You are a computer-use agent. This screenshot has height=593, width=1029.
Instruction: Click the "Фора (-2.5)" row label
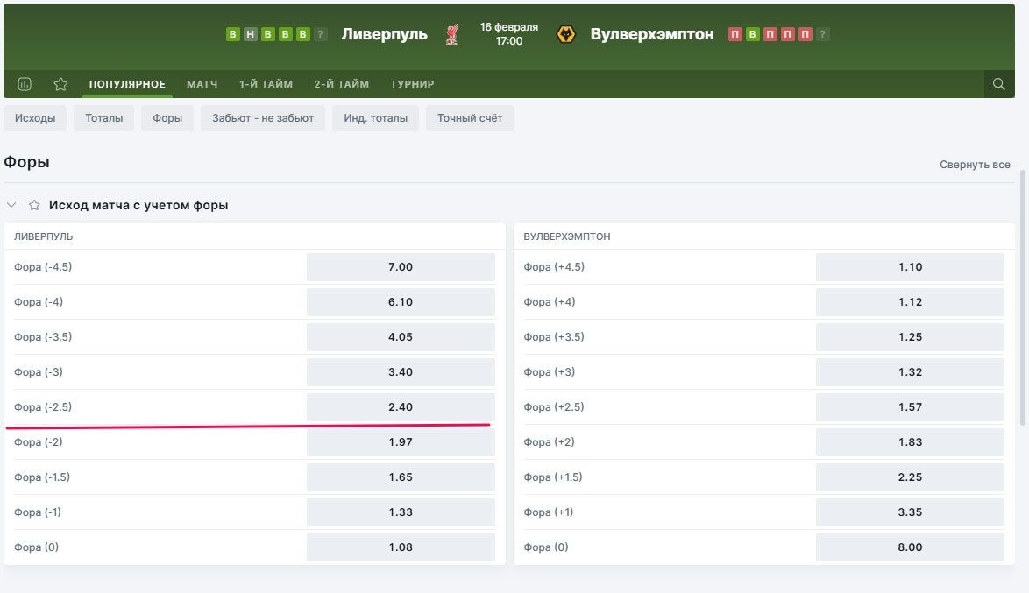[43, 406]
